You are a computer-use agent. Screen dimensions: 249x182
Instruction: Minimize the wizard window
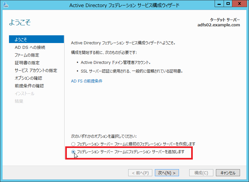pos(219,4)
